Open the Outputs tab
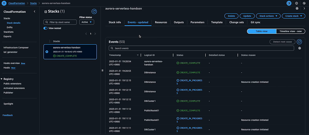The width and height of the screenshot is (309, 135). coord(179,22)
